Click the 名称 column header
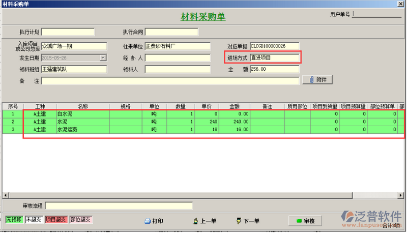Image resolution: width=407 pixels, height=233 pixels. (82, 106)
